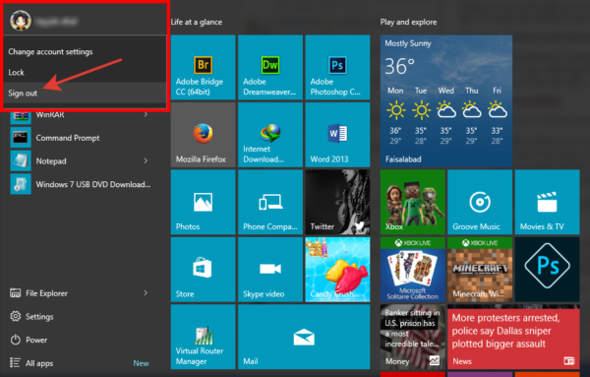Open the Word 2013 tile

337,135
